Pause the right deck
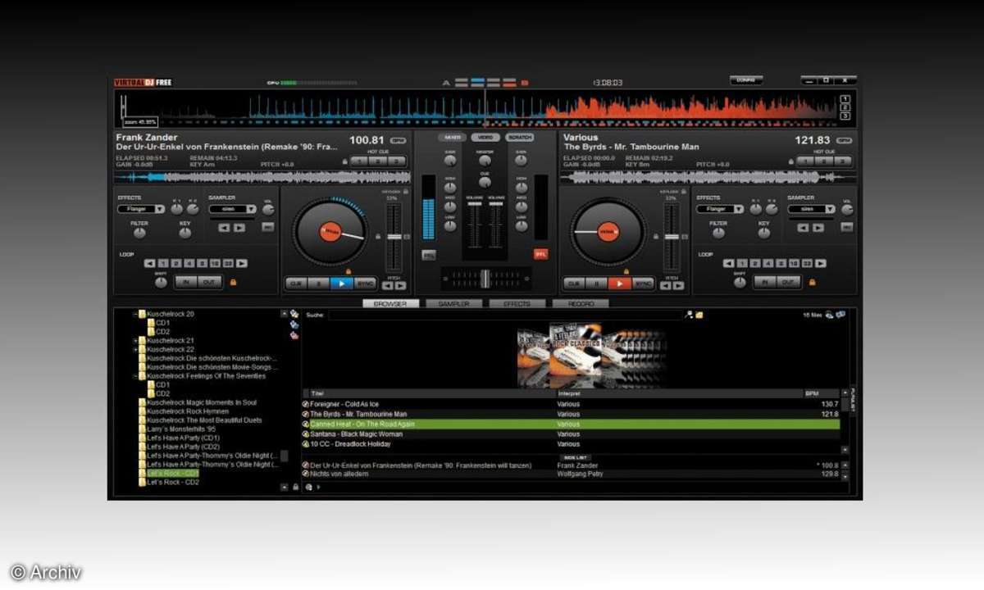The image size is (984, 590). click(x=597, y=284)
